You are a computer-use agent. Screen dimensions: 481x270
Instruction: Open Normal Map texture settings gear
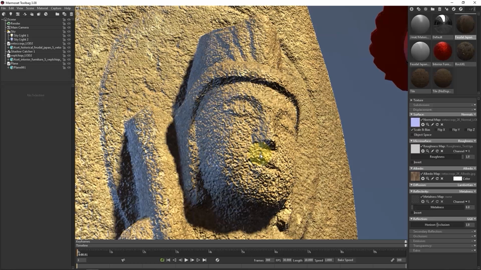click(x=423, y=125)
